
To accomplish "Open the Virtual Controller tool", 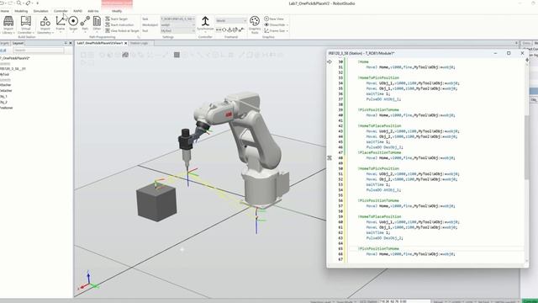I will click(26, 24).
